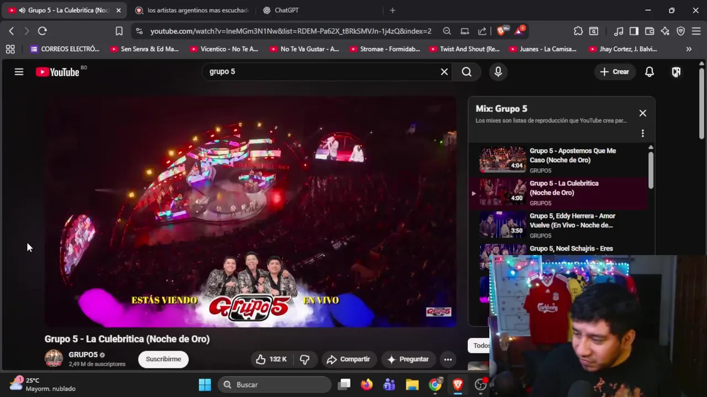Image resolution: width=707 pixels, height=397 pixels.
Task: Click the Compartir share button
Action: (x=348, y=359)
